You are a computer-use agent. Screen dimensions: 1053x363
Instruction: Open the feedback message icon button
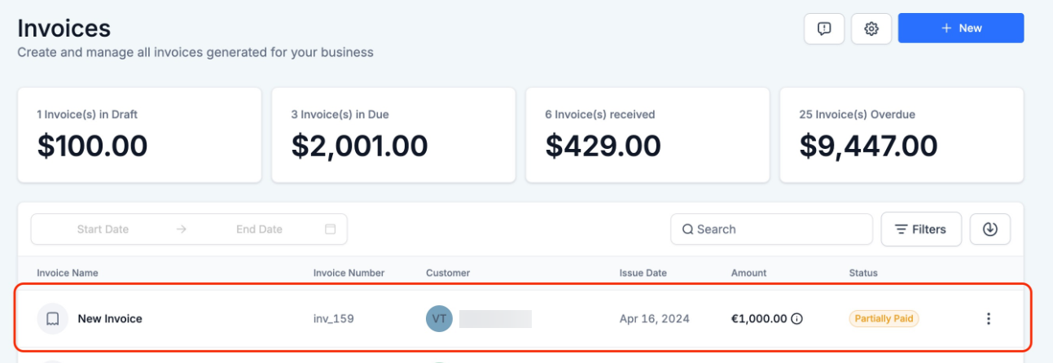(824, 28)
